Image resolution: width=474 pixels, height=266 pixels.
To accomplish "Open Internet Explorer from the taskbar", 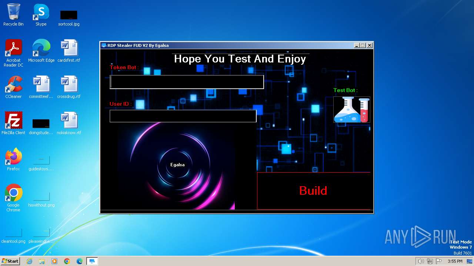I will pyautogui.click(x=29, y=261).
